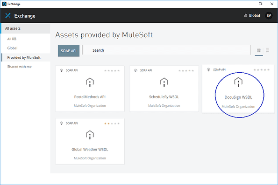Click SOAP API type icon on Global Weather card
Screen dimensions: 278x185
tap(61, 123)
